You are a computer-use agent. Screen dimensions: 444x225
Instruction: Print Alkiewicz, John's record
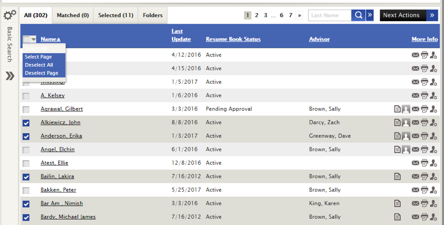pos(424,122)
